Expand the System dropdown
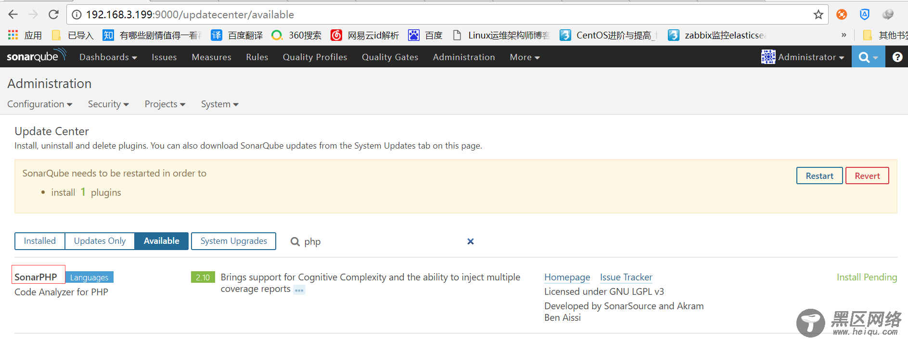Screen dimensions: 908x340 click(x=220, y=104)
